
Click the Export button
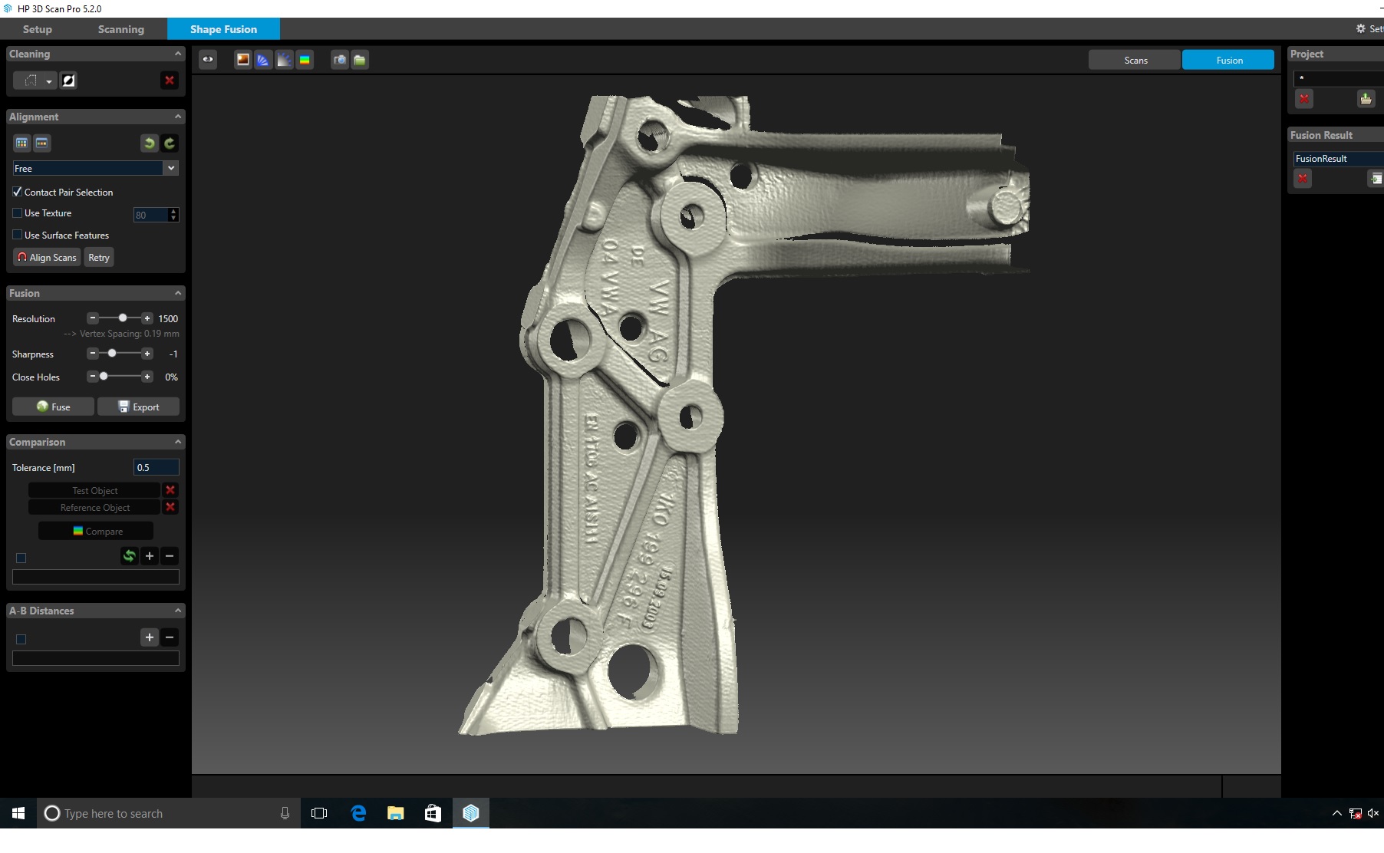click(139, 407)
